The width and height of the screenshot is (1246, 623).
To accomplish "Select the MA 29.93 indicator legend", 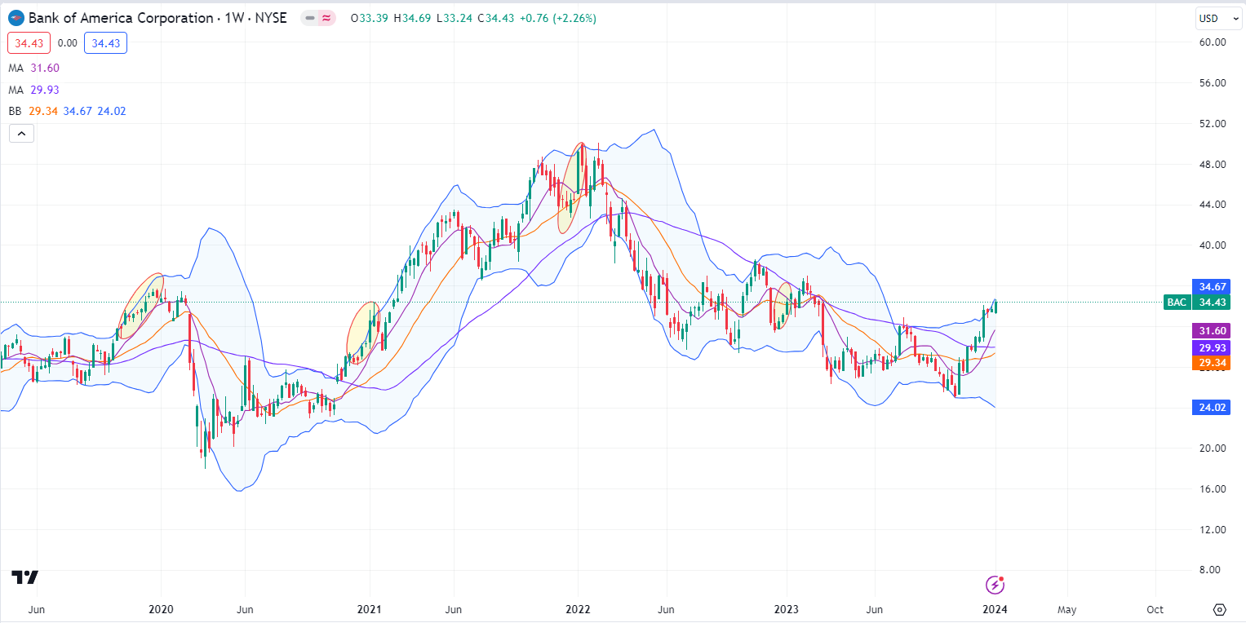I will coord(34,90).
